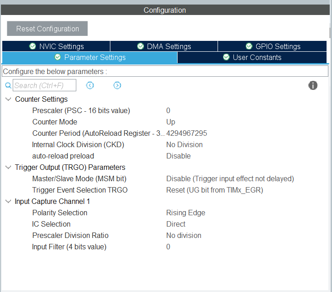Click in the Search (Ctrl+F) field
This screenshot has width=332, height=292.
[44, 85]
